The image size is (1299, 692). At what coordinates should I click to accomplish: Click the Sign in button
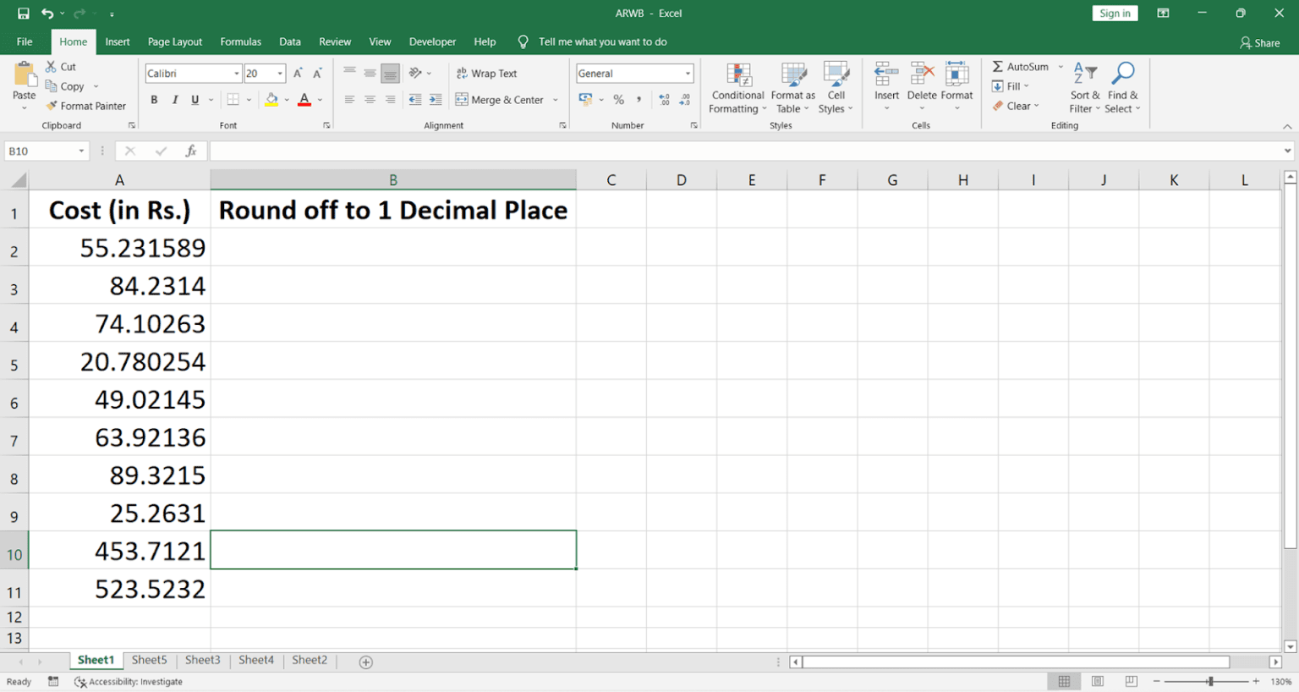(1114, 13)
